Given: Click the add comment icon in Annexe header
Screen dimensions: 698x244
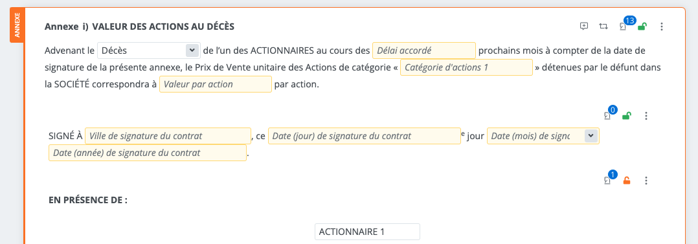Looking at the screenshot, I should pyautogui.click(x=584, y=27).
